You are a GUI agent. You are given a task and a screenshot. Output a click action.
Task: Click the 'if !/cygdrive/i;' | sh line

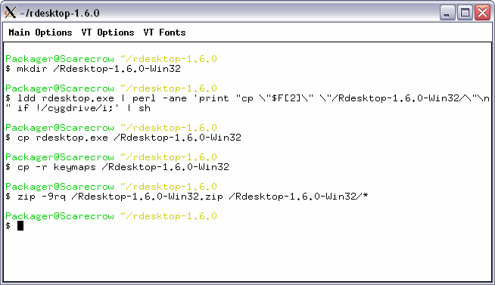pyautogui.click(x=78, y=108)
